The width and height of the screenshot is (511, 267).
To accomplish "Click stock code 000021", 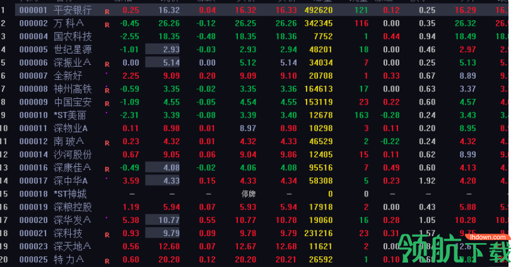I will tap(33, 233).
